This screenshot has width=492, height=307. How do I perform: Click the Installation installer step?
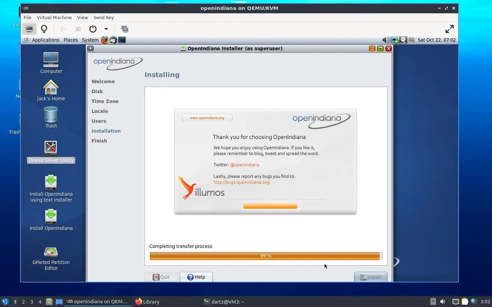pyautogui.click(x=106, y=131)
